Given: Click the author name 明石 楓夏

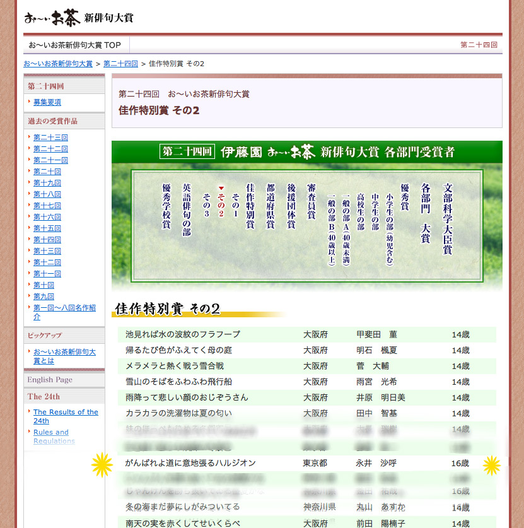Looking at the screenshot, I should point(377,350).
